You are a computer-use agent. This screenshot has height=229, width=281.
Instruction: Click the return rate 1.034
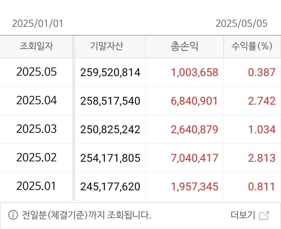pyautogui.click(x=262, y=130)
